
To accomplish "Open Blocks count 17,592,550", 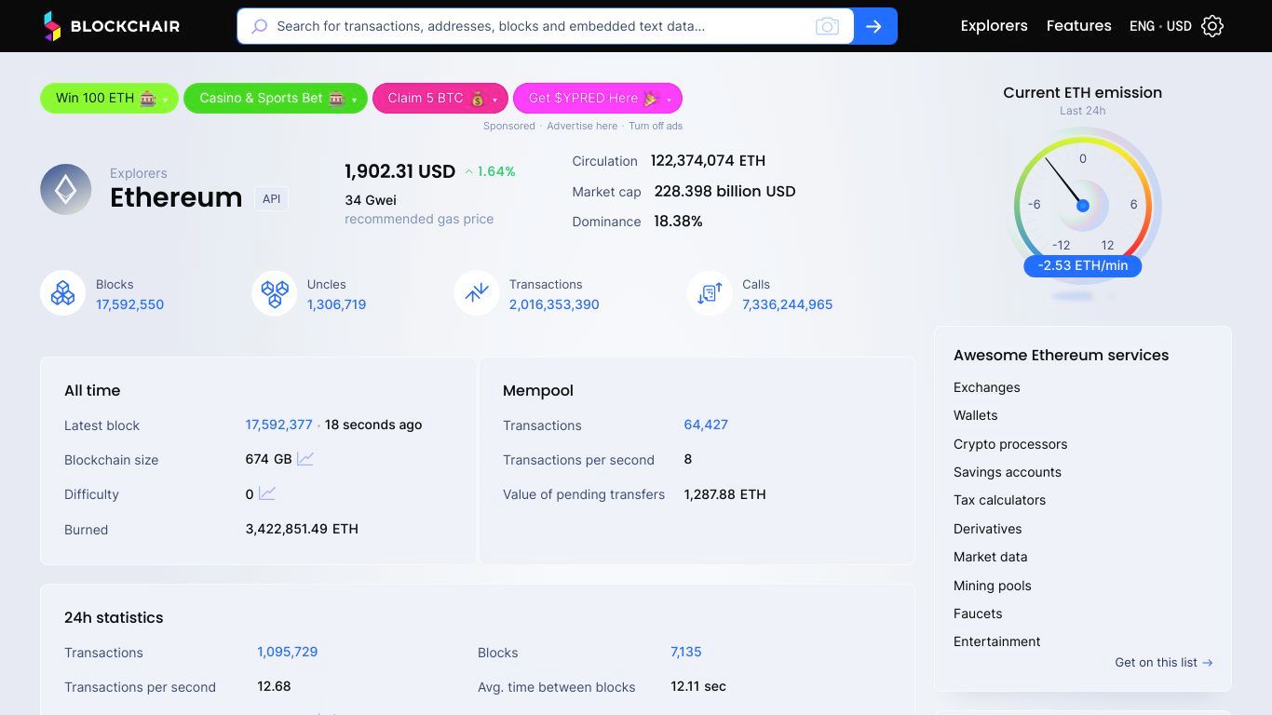I will point(129,304).
